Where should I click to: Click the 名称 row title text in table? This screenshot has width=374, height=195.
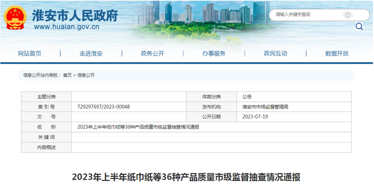(x=138, y=127)
